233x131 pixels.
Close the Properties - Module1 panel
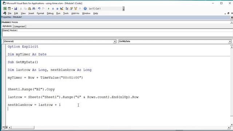pyautogui.click(x=232, y=17)
